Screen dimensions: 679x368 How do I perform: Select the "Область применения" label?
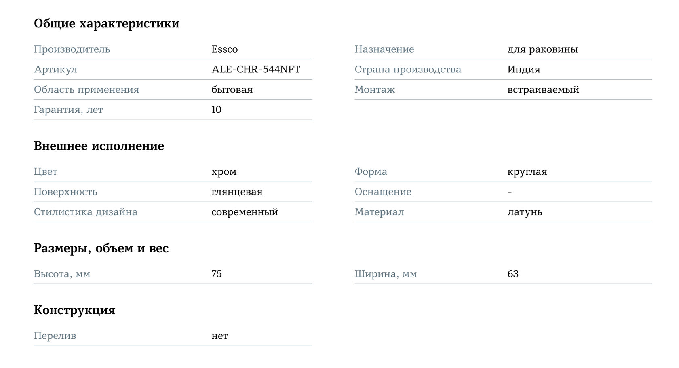(86, 90)
